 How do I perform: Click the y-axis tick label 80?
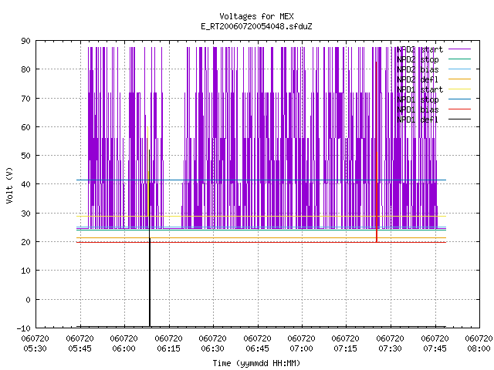pyautogui.click(x=25, y=69)
